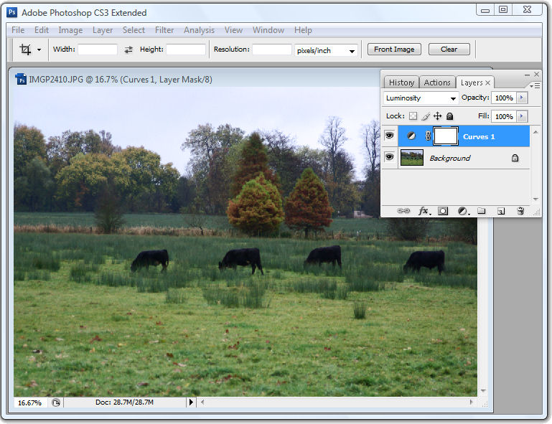Select the Background layer thumbnail

point(412,158)
